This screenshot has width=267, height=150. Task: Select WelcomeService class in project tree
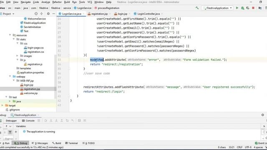point(36,19)
